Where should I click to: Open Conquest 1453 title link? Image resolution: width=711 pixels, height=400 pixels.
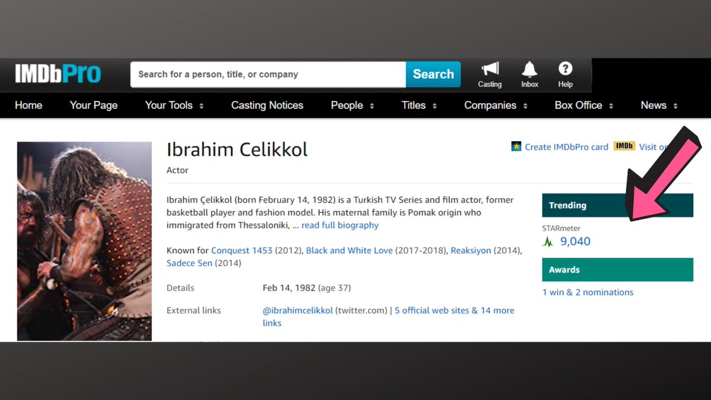click(242, 250)
